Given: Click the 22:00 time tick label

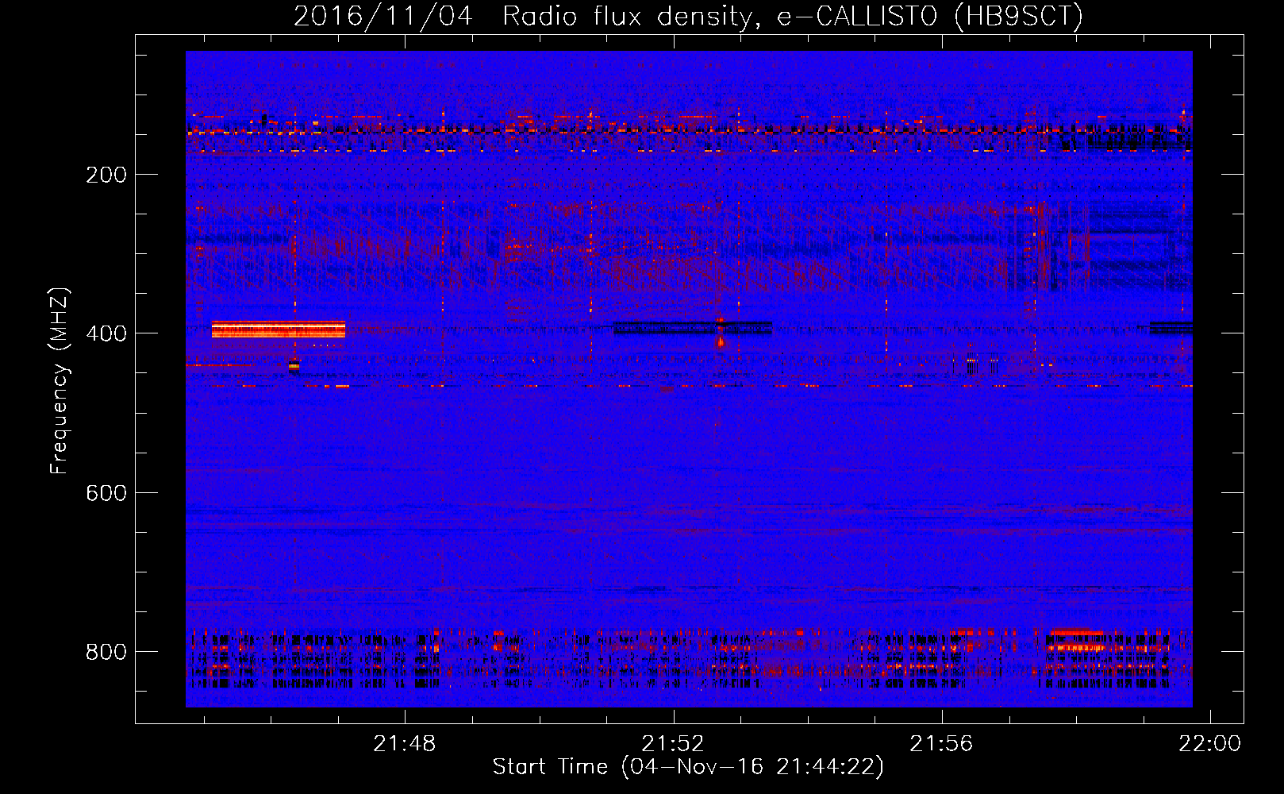Looking at the screenshot, I should point(1209,744).
